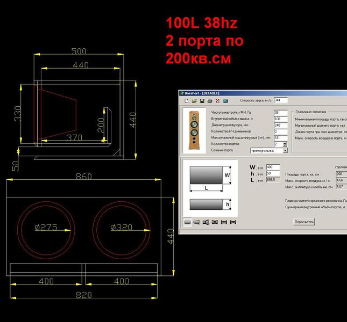The width and height of the screenshot is (347, 322).
Task: Select the first rectangular port shape icon
Action: 188,222
